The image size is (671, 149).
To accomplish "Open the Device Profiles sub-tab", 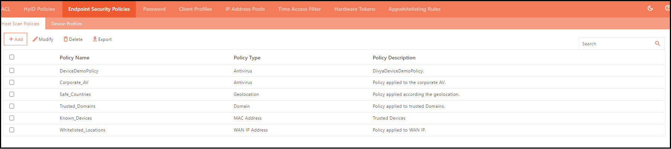I will click(67, 24).
